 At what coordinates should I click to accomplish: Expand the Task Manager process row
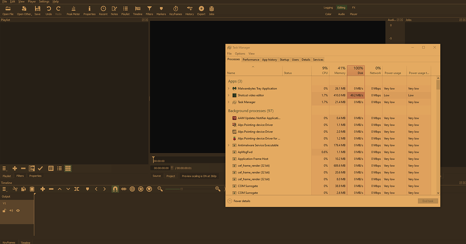(228, 102)
